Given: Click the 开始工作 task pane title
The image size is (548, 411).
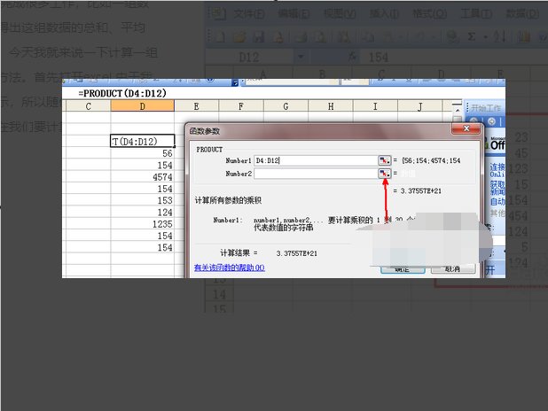Looking at the screenshot, I should (x=486, y=108).
